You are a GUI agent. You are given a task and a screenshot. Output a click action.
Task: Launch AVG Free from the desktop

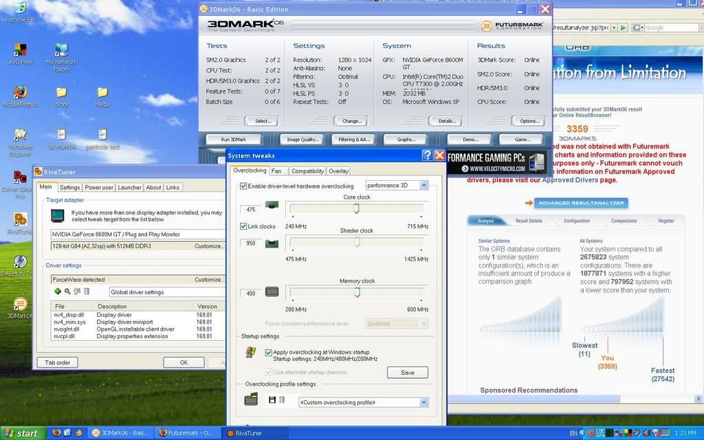pyautogui.click(x=20, y=54)
